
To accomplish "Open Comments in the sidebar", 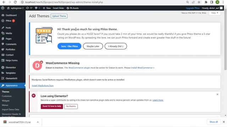I will [11, 44].
